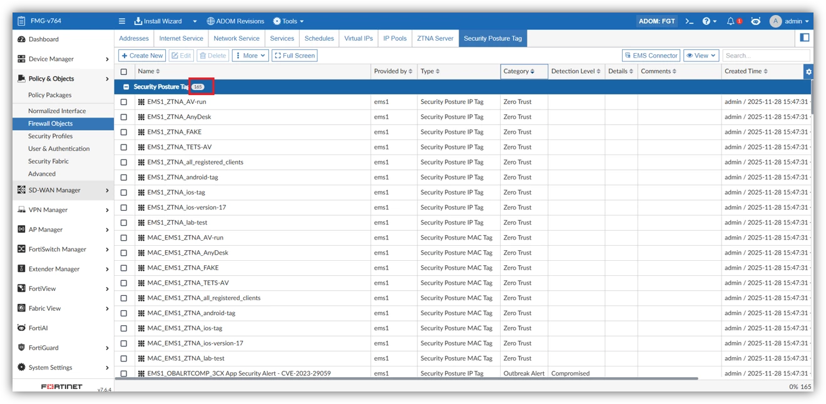The height and width of the screenshot is (404, 826).
Task: Focus the Search input field
Action: (x=766, y=56)
